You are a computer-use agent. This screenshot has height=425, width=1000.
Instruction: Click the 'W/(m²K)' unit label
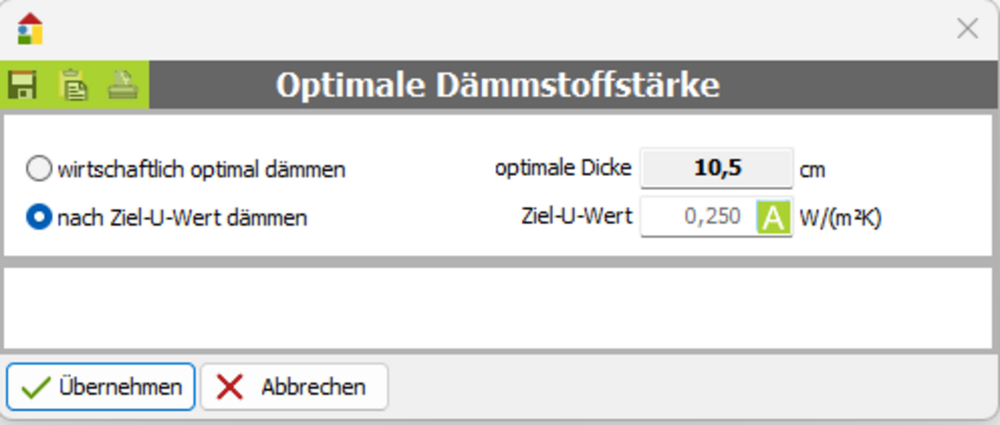click(x=840, y=218)
